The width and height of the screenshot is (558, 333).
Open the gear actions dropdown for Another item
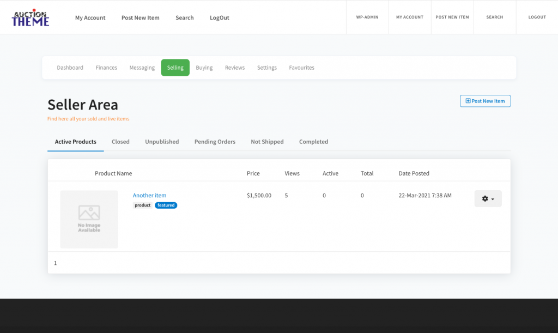(x=488, y=198)
